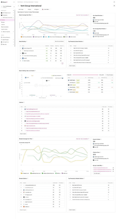Toggle Seattle Organic SEO series in coverage legend

(33, 37)
